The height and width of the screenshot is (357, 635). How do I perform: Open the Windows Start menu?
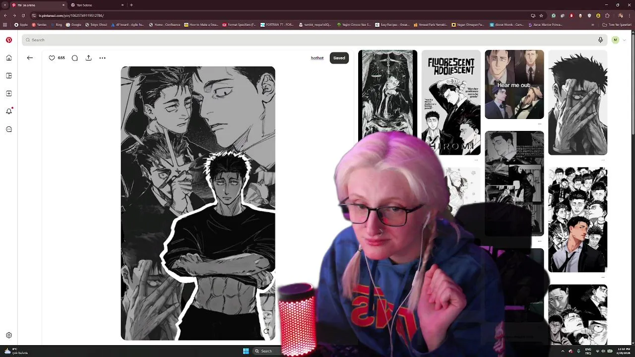point(246,351)
